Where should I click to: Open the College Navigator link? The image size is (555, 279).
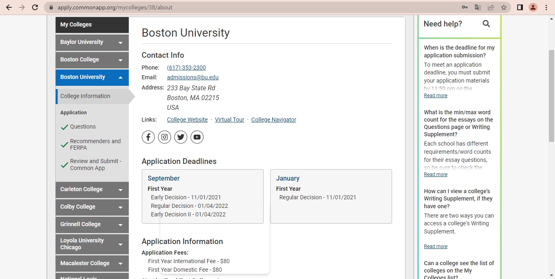(274, 120)
